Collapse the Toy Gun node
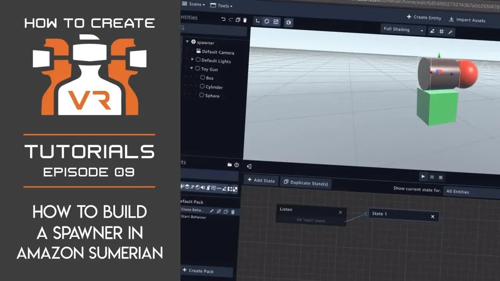Screen dimensions: 500x281 click(191, 68)
